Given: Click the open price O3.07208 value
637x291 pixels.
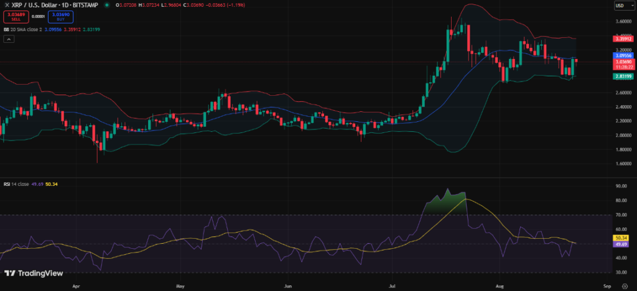Looking at the screenshot, I should tap(126, 5).
